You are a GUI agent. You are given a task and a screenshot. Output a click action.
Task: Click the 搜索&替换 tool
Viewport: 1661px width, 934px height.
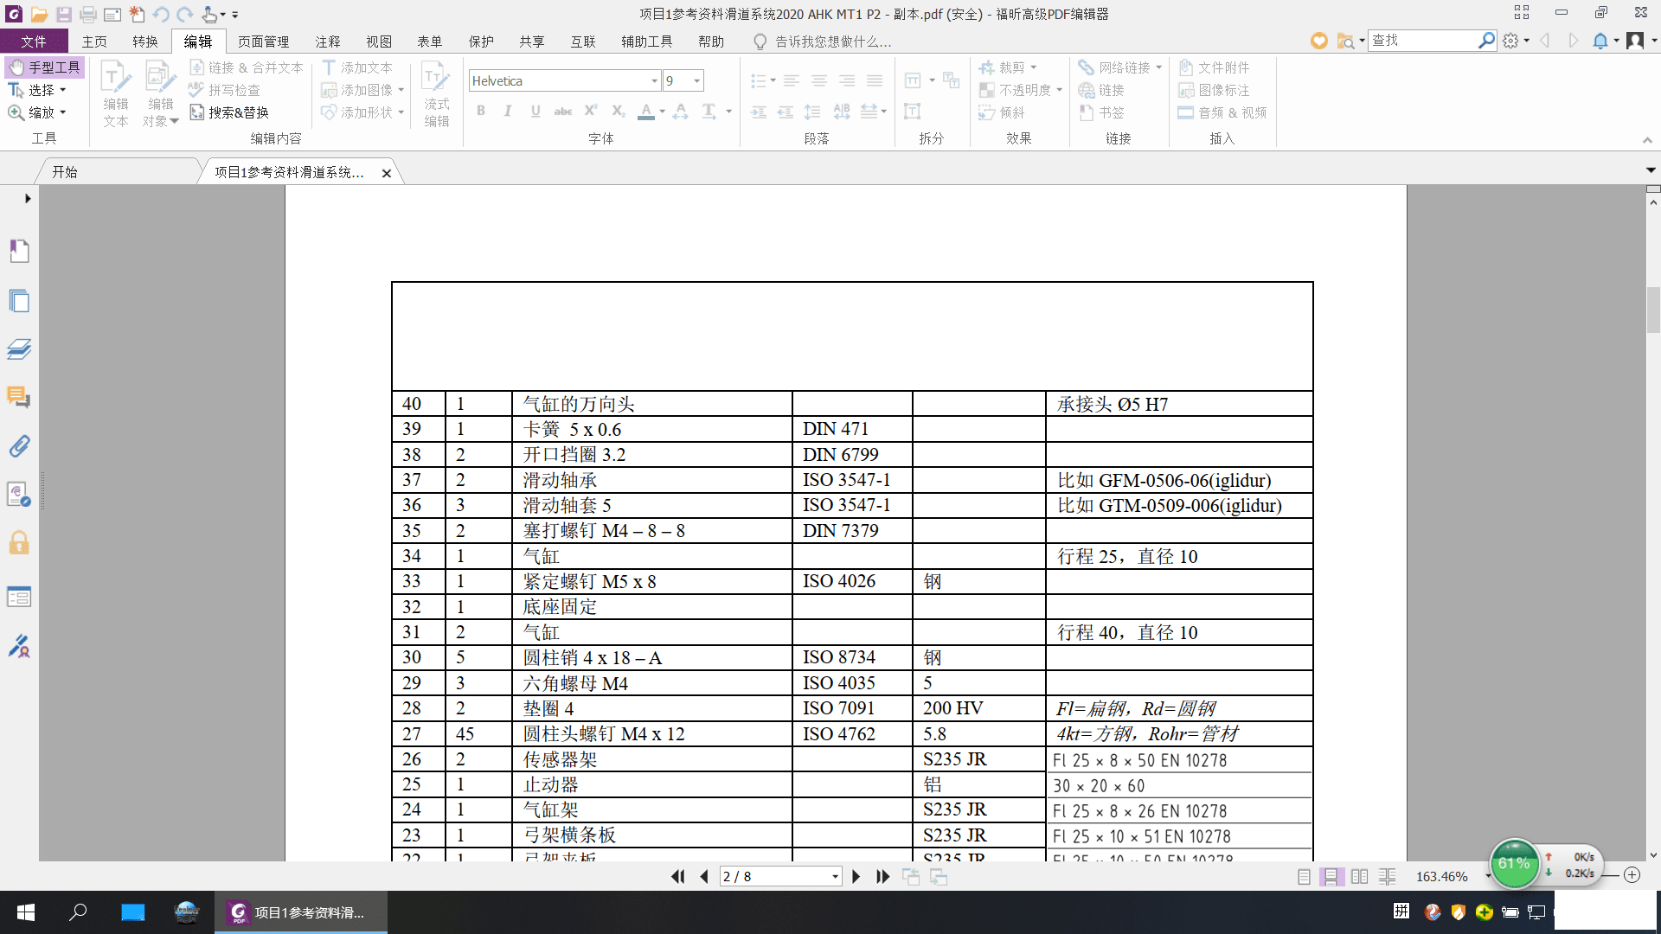point(229,112)
